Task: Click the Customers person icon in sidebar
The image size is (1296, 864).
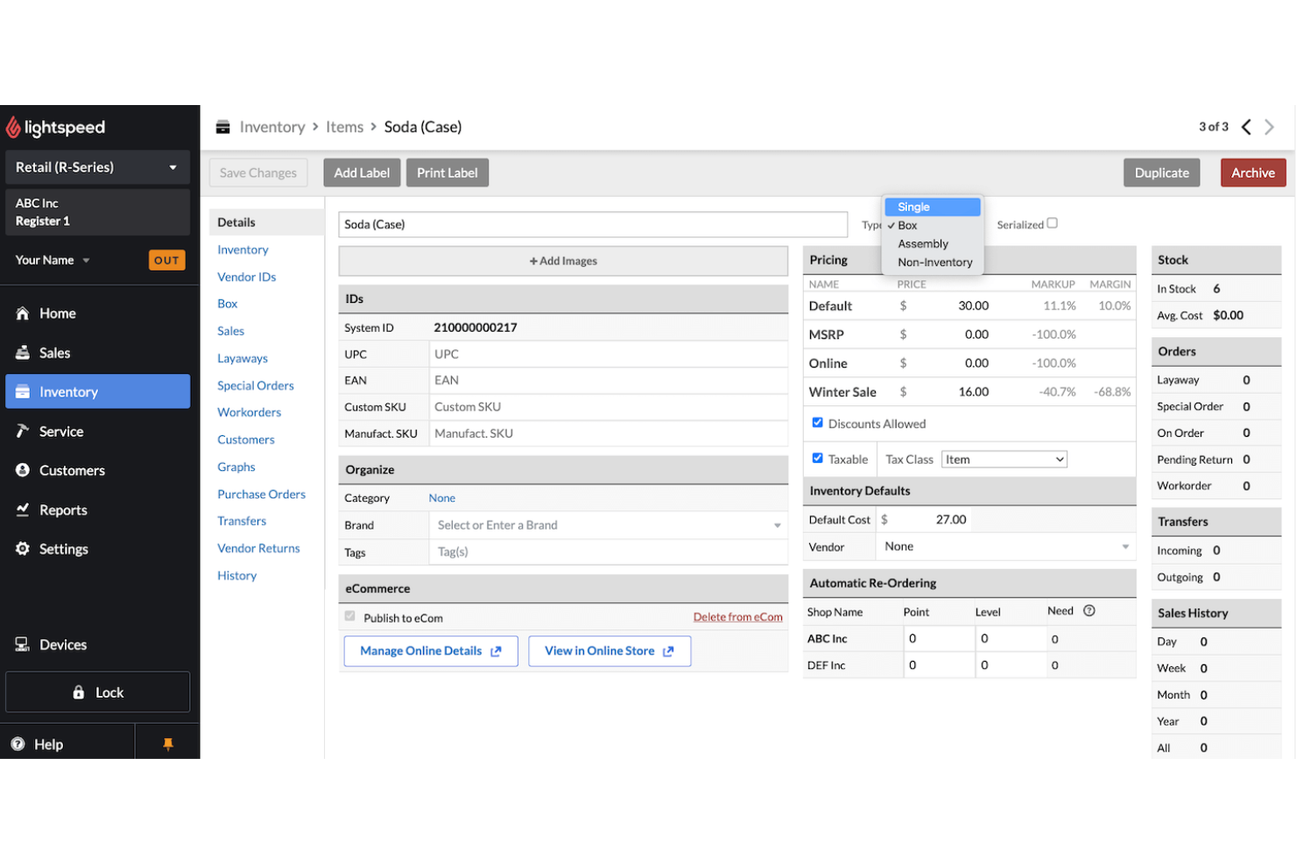Action: point(23,470)
